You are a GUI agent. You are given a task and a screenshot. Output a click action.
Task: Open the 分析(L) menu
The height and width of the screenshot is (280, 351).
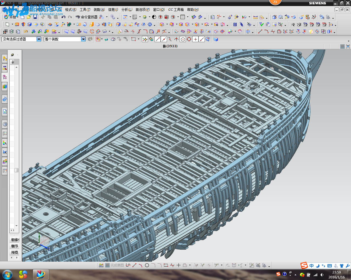click(x=127, y=10)
